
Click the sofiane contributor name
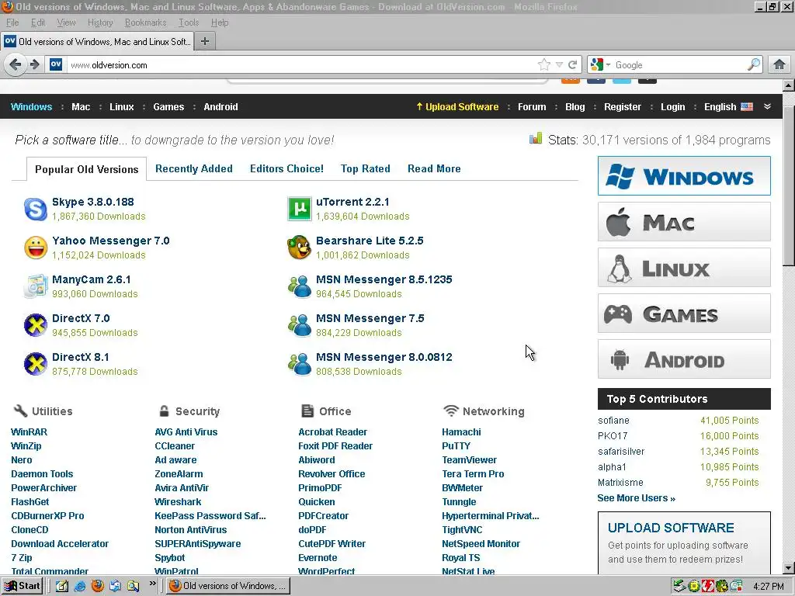[x=613, y=421]
